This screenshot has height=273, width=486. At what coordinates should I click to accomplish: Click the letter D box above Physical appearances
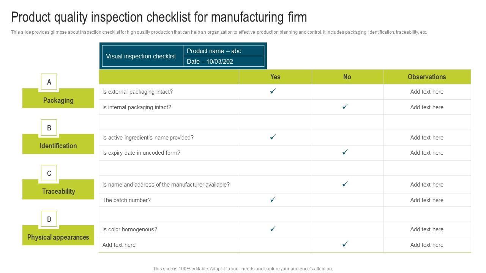(49, 219)
